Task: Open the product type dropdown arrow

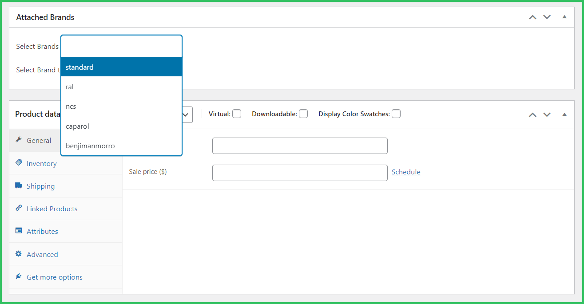Action: [x=187, y=114]
